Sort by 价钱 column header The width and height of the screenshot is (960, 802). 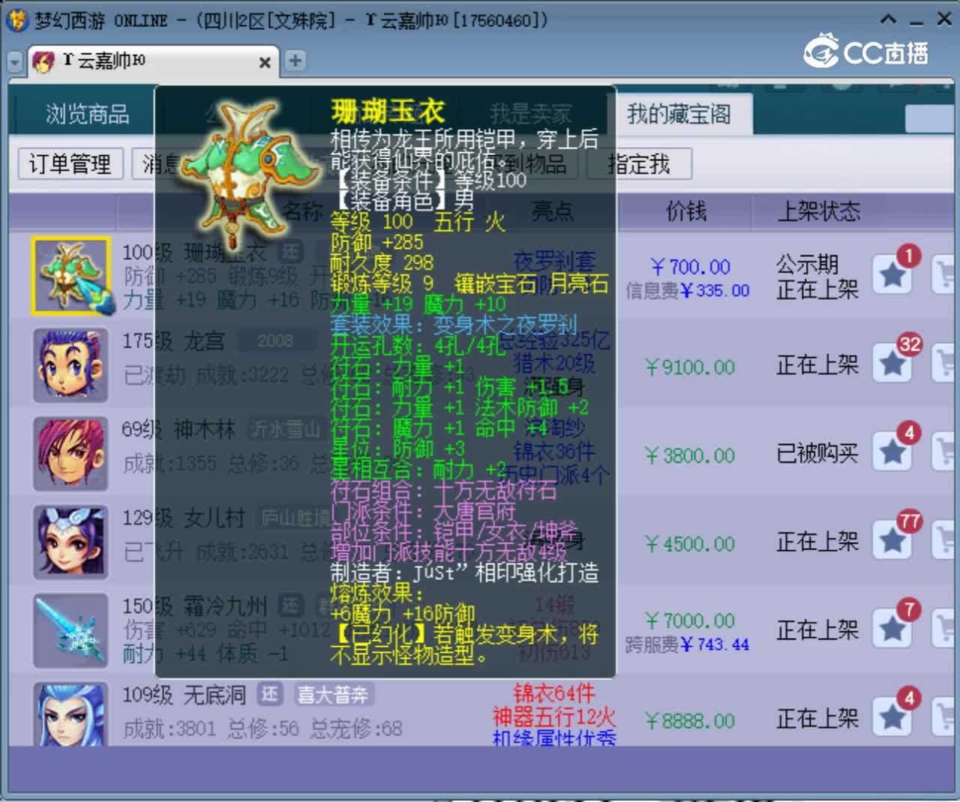[686, 211]
